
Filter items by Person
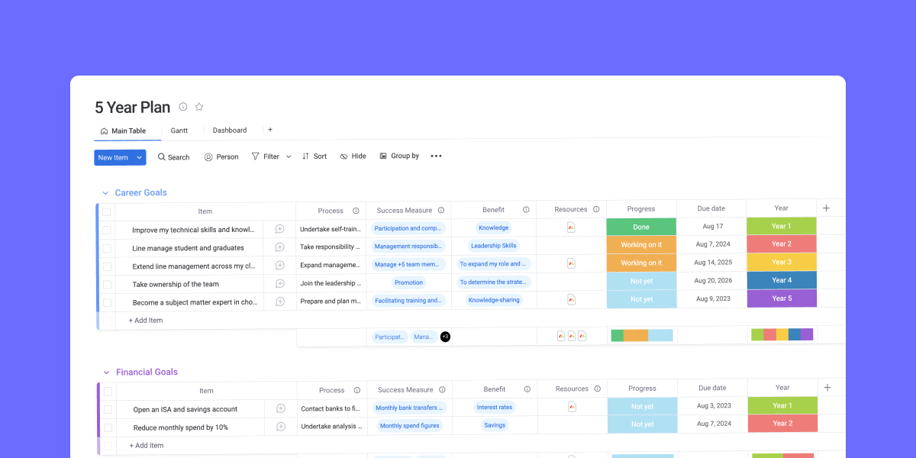tap(221, 156)
